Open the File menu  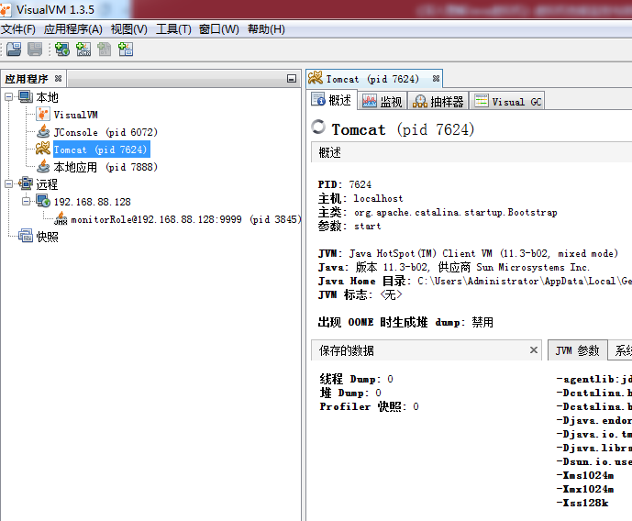[18, 29]
